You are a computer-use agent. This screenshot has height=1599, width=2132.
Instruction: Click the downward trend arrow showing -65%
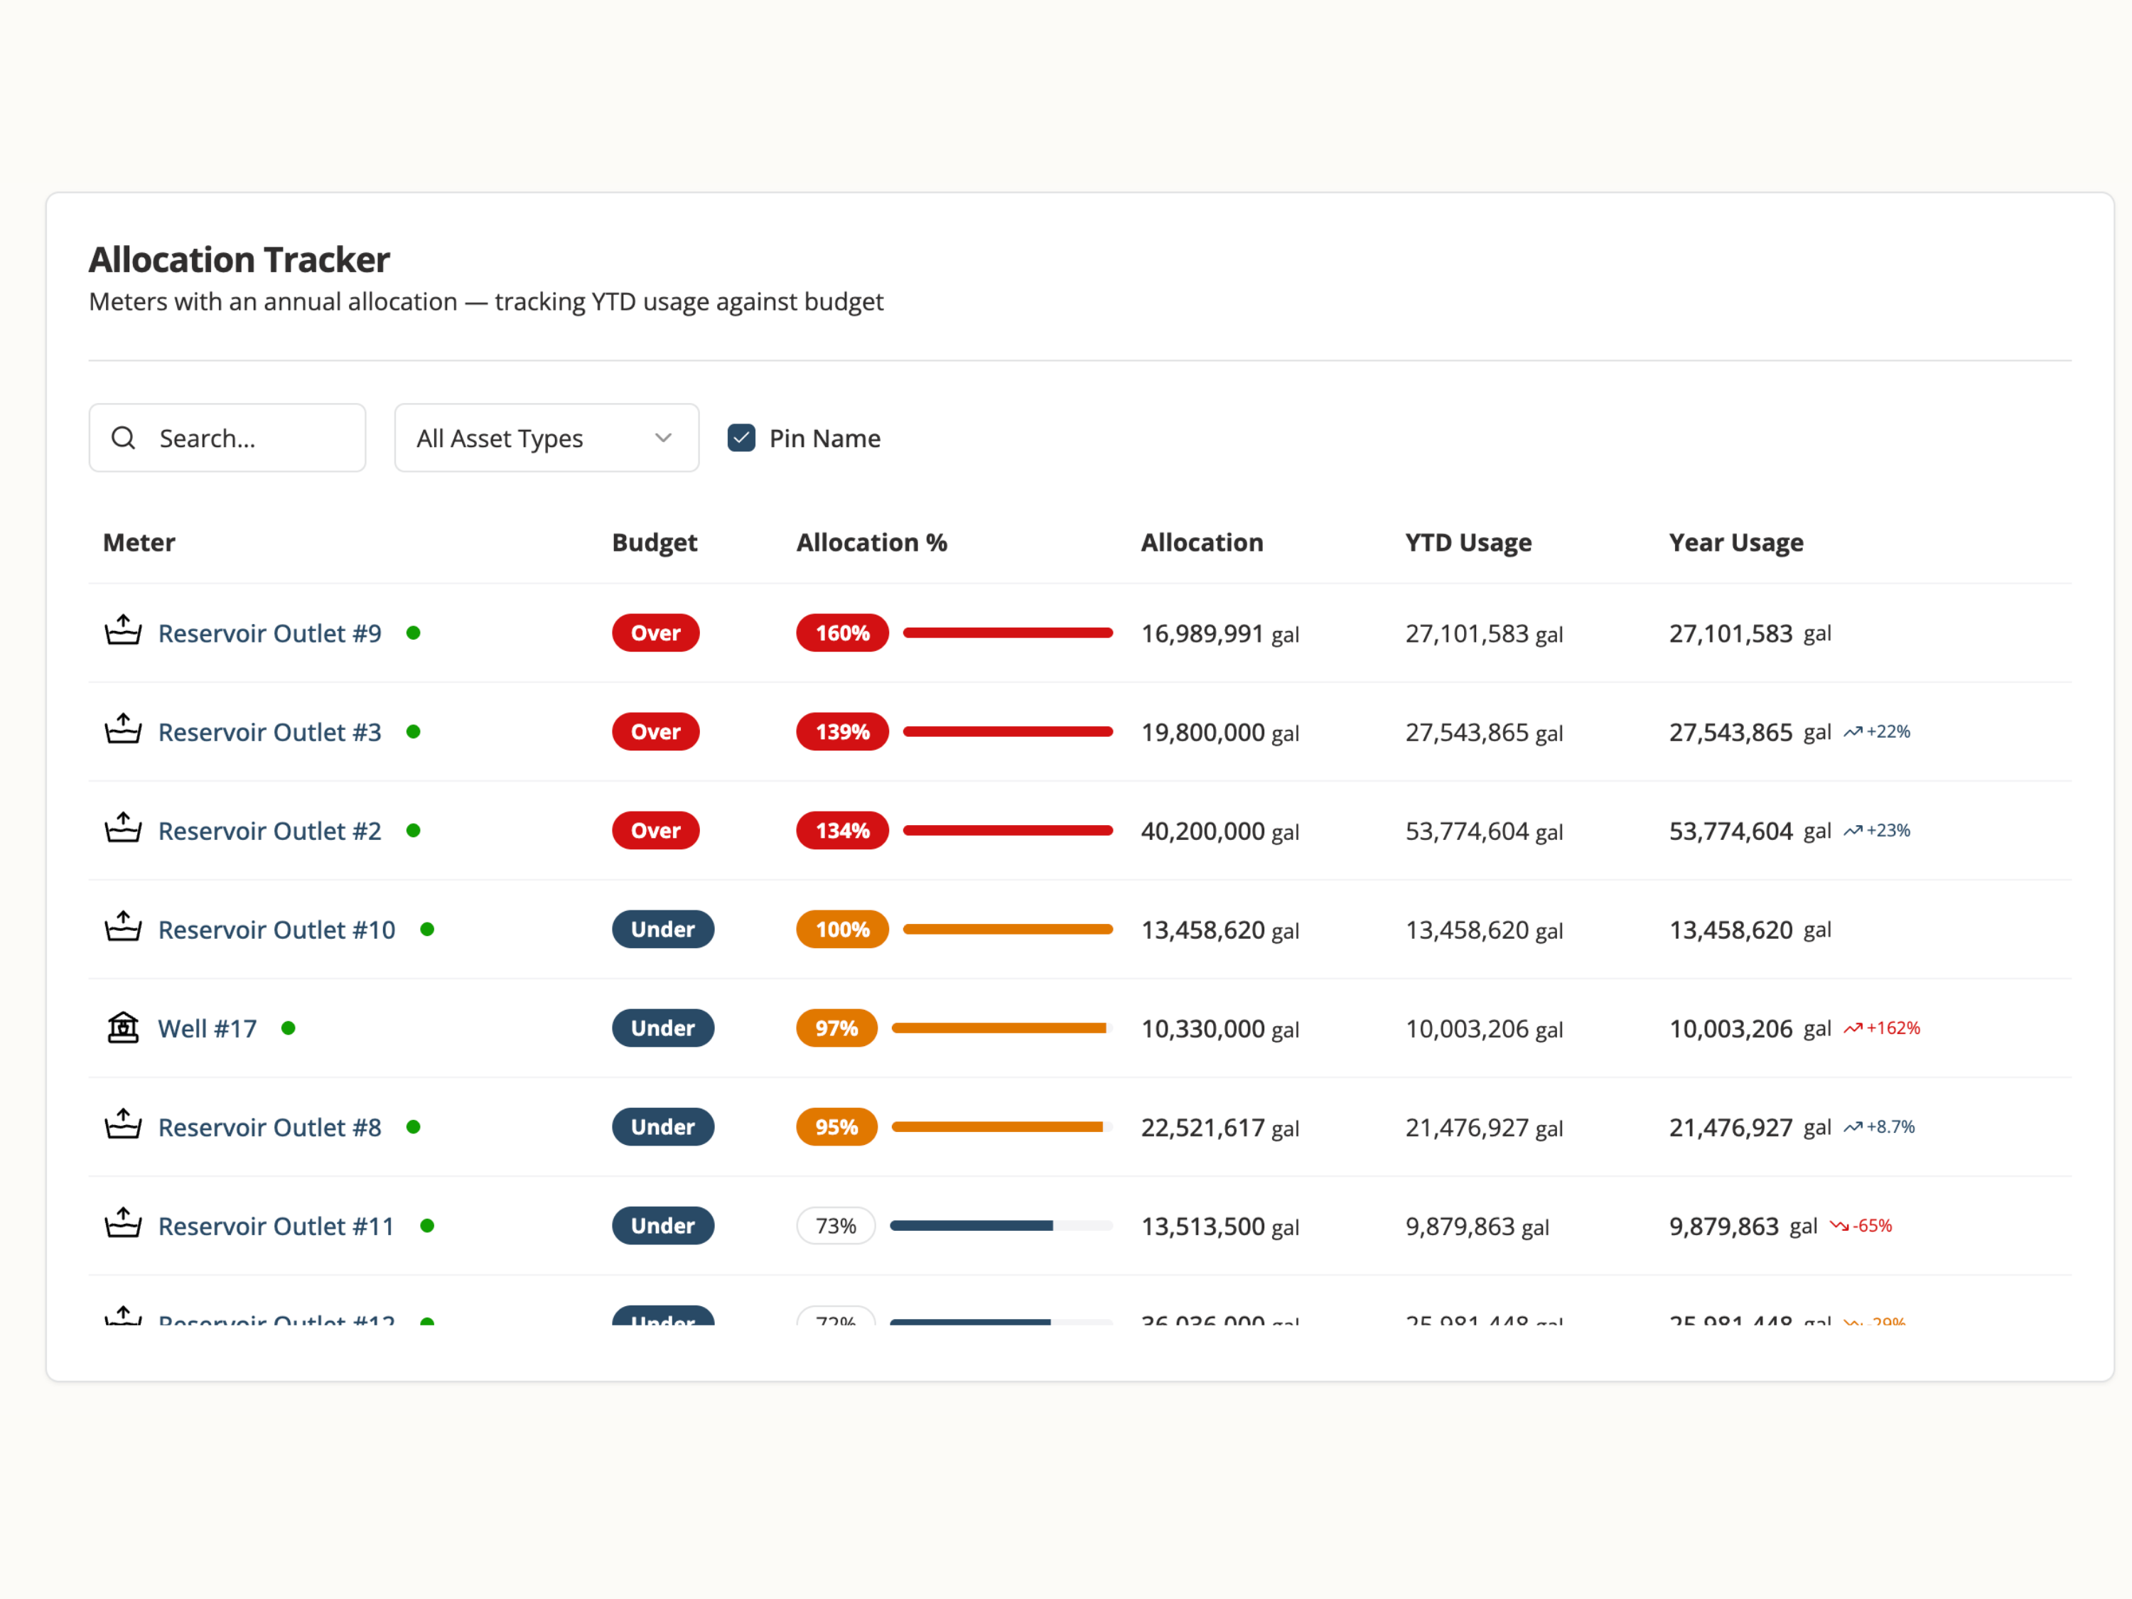(1839, 1226)
